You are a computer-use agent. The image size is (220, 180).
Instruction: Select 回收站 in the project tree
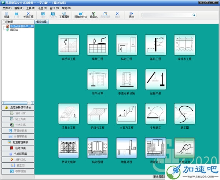(14, 30)
